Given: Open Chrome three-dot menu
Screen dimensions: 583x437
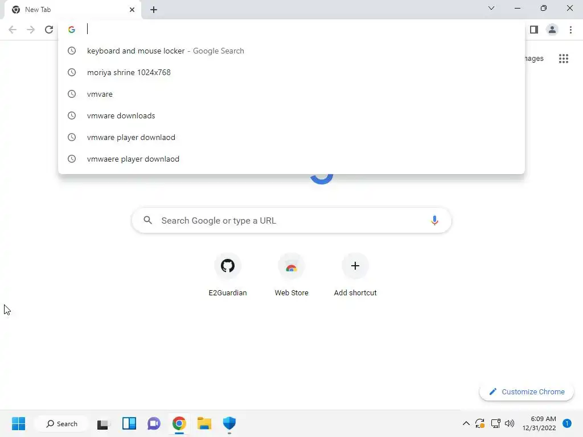Looking at the screenshot, I should point(570,30).
